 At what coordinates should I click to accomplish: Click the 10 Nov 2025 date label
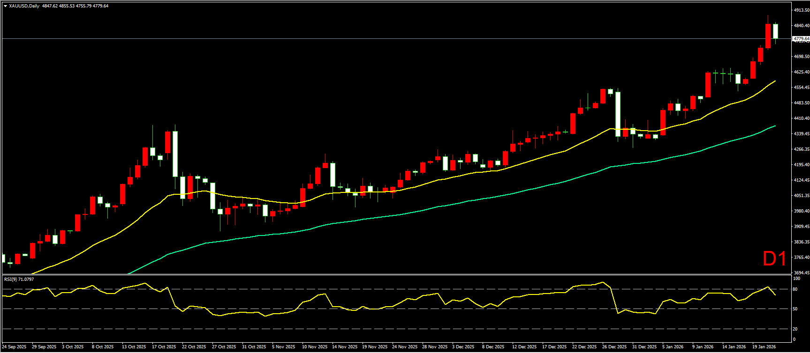pos(314,347)
